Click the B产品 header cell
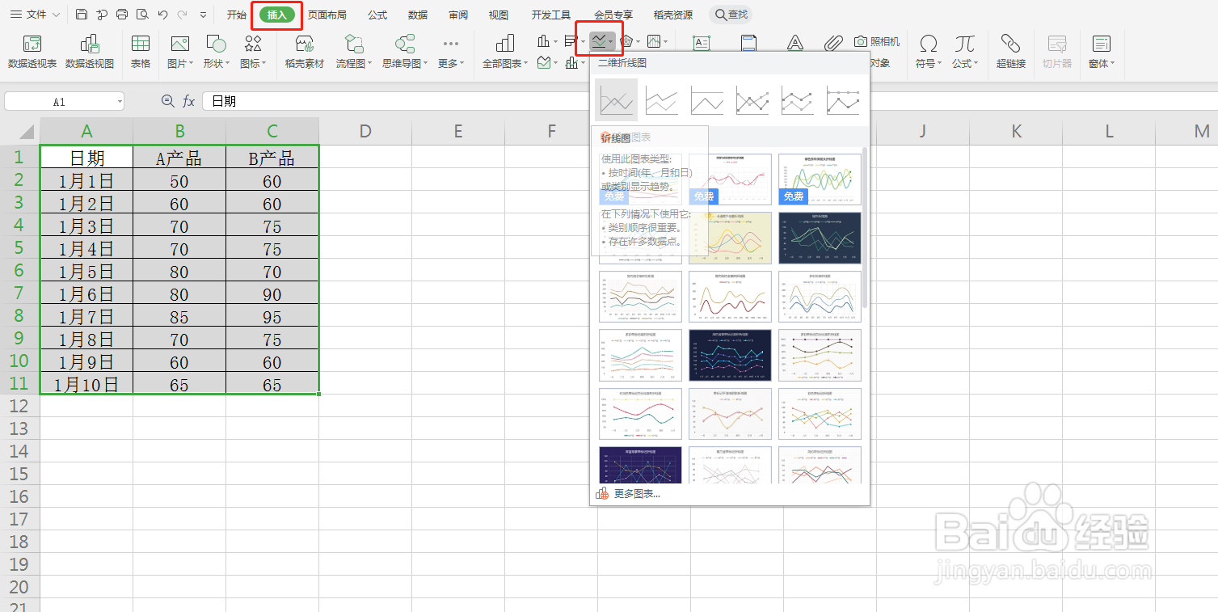This screenshot has width=1218, height=612. [272, 157]
